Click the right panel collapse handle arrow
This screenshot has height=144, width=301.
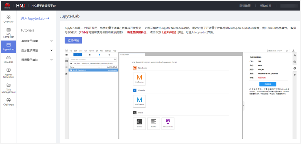coord(244,106)
